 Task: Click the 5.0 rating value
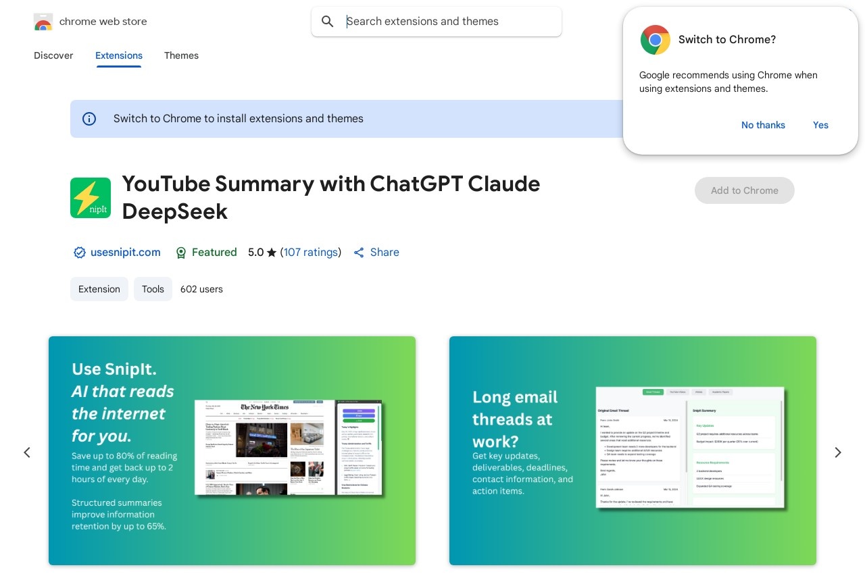point(255,253)
